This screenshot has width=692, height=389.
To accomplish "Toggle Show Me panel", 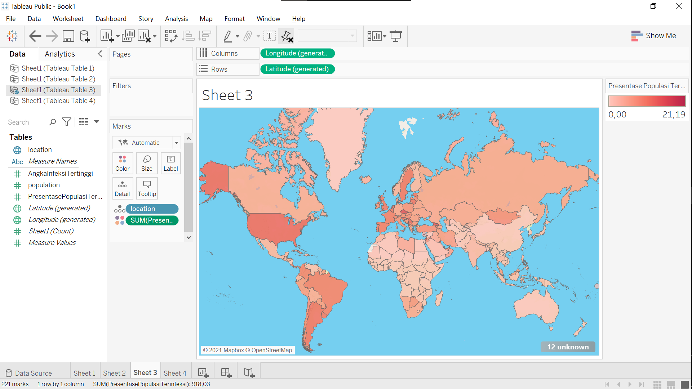I will pos(654,36).
